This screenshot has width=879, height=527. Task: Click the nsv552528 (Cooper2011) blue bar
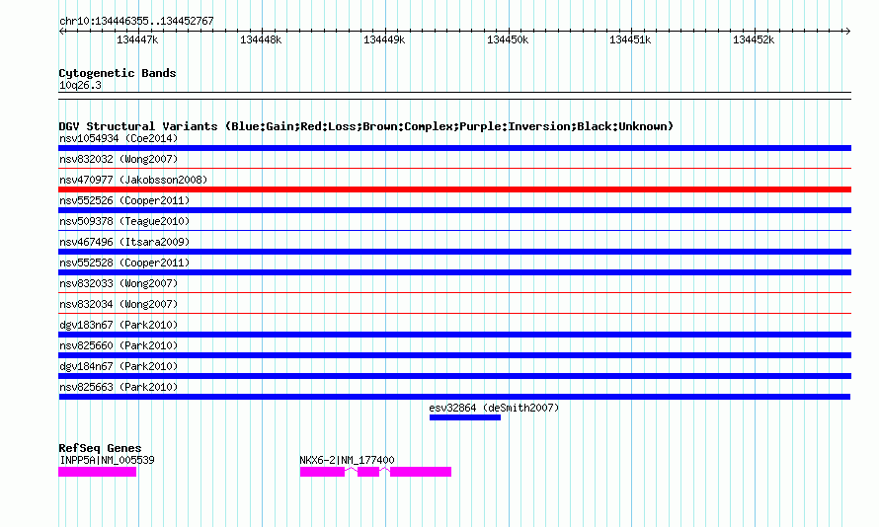454,272
